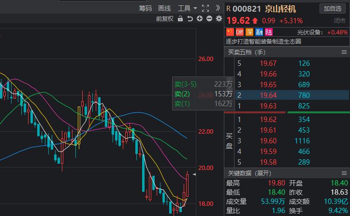Click the latest red candlestick on chart
The image size is (350, 216).
point(187,185)
